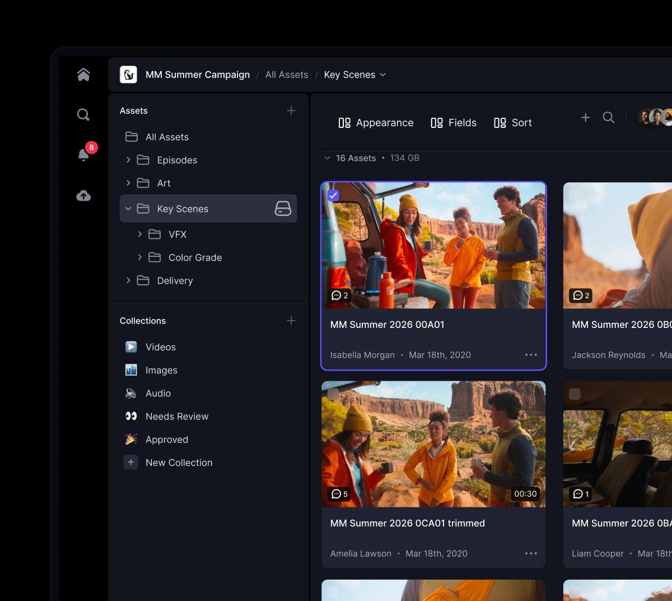Uncheck MM Summer 2026 00A01 selection checkbox
The width and height of the screenshot is (672, 601).
(x=333, y=195)
